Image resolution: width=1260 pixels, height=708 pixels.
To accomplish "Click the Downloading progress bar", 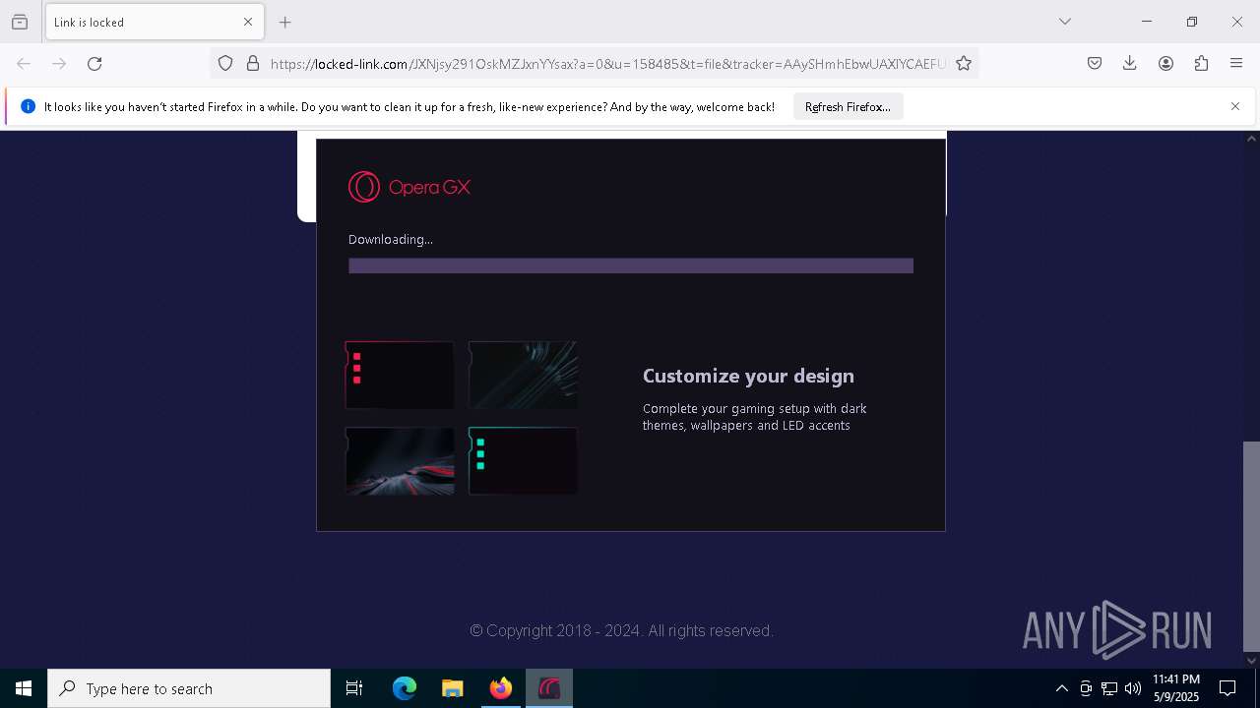I will tap(631, 265).
